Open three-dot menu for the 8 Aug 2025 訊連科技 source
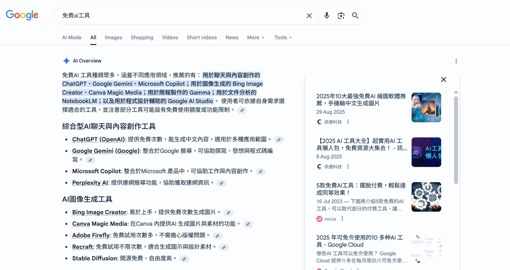510x270 pixels. [x=348, y=167]
